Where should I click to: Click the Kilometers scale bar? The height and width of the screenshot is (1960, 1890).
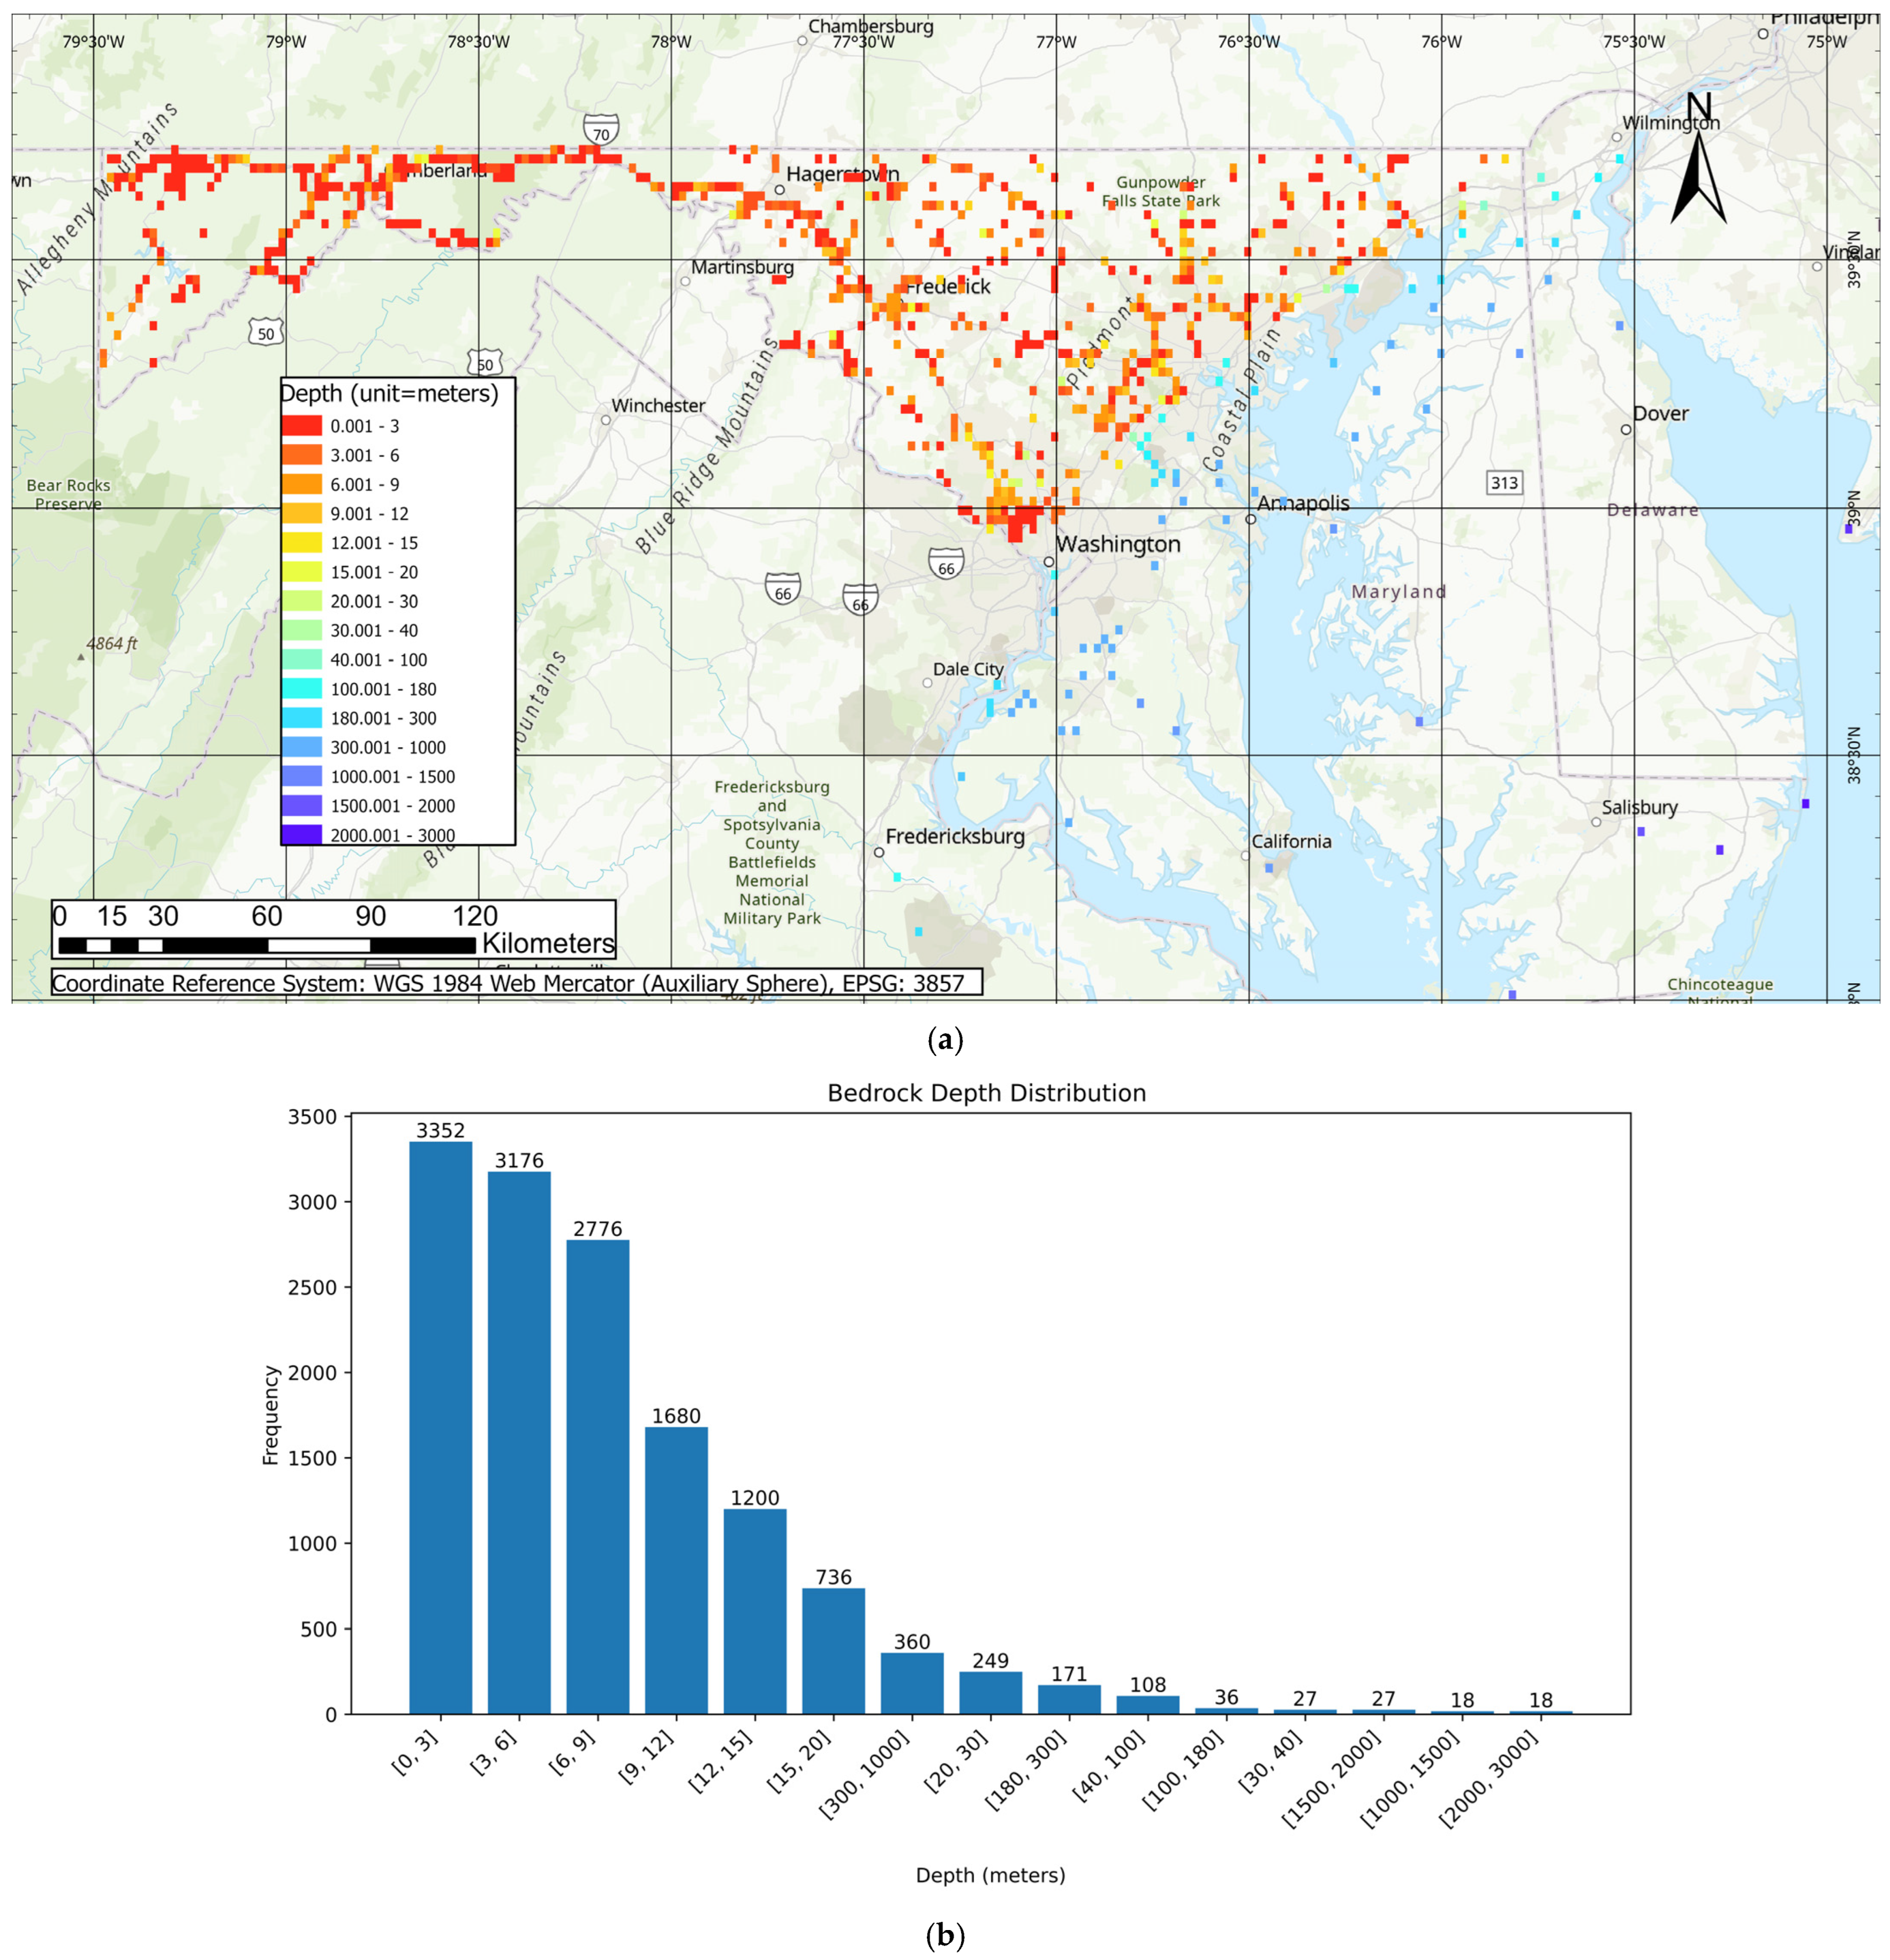266,944
